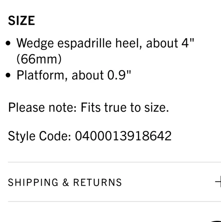
Task: Click the SIZE section heading
Action: [x=21, y=21]
